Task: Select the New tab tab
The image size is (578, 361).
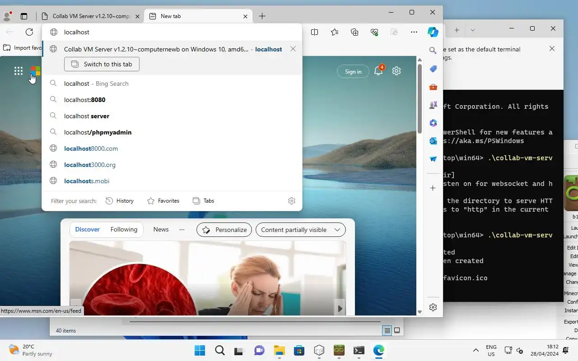Action: point(199,16)
